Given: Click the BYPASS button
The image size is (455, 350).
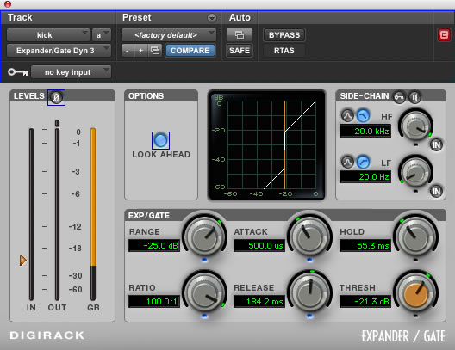Looking at the screenshot, I should 284,35.
